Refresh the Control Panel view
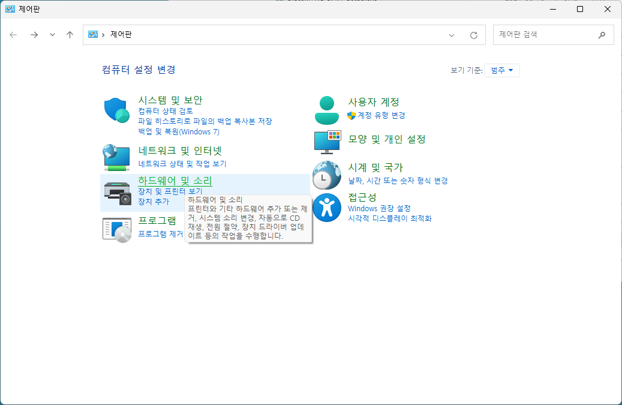622x405 pixels. click(x=474, y=35)
